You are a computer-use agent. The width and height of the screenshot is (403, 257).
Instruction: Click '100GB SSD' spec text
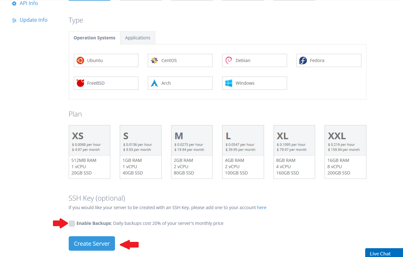tap(236, 173)
